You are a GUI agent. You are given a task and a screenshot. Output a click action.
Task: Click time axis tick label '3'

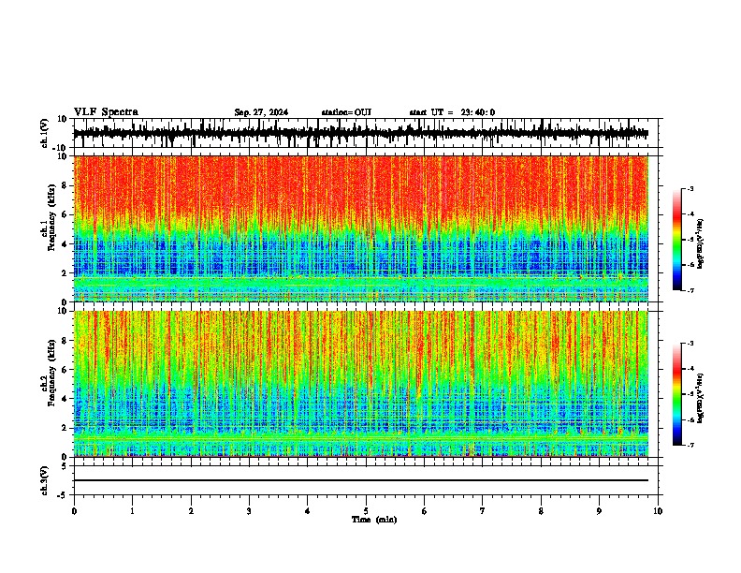point(249,511)
